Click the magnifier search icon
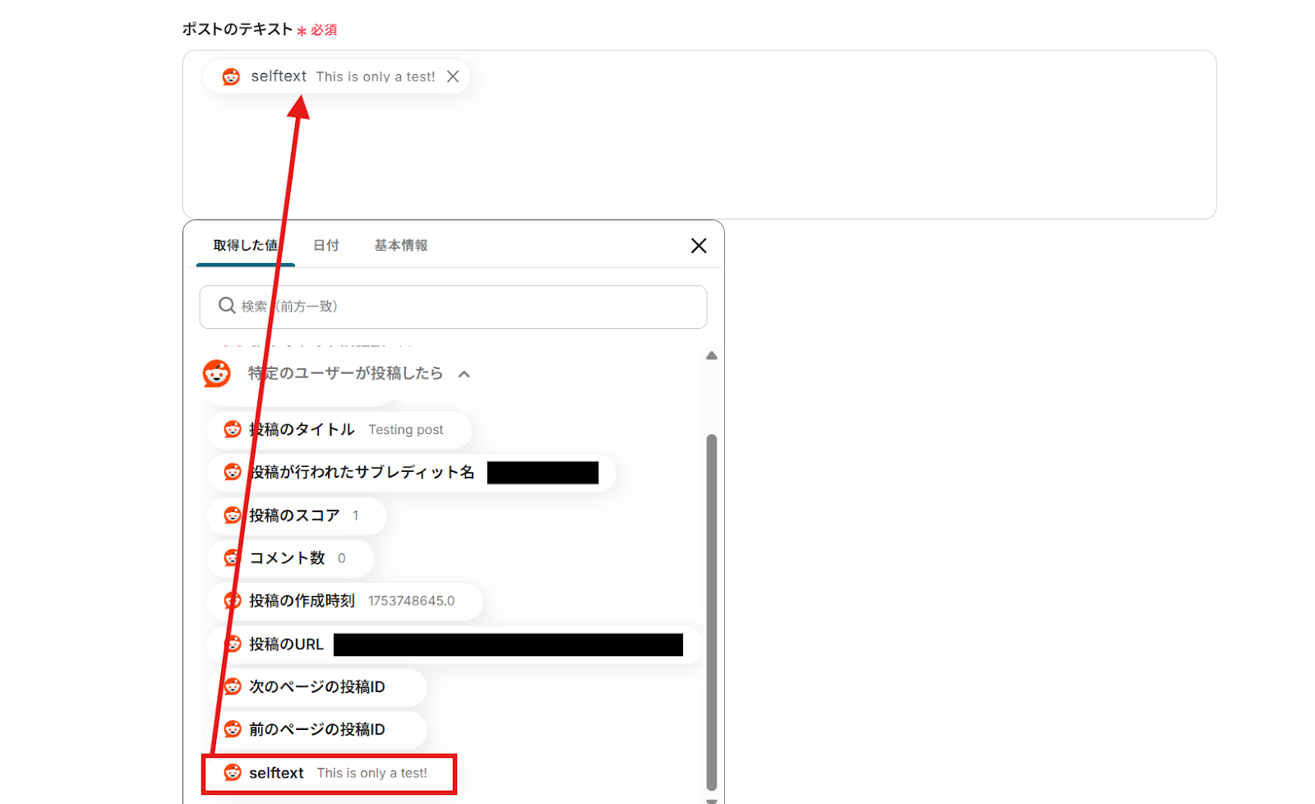The width and height of the screenshot is (1315, 804). (x=227, y=306)
